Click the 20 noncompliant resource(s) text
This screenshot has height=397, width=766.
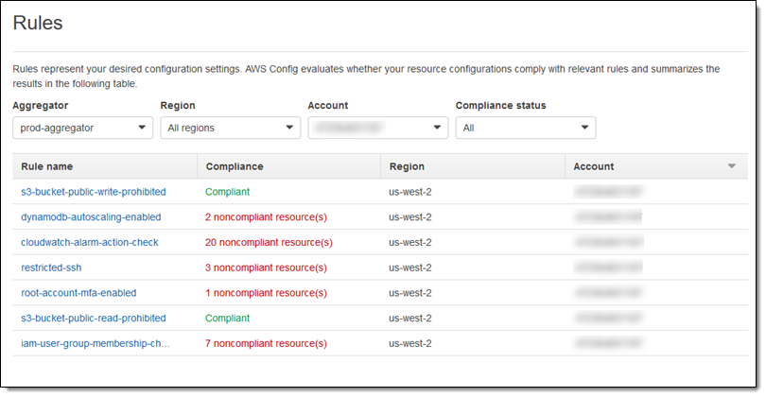point(269,242)
